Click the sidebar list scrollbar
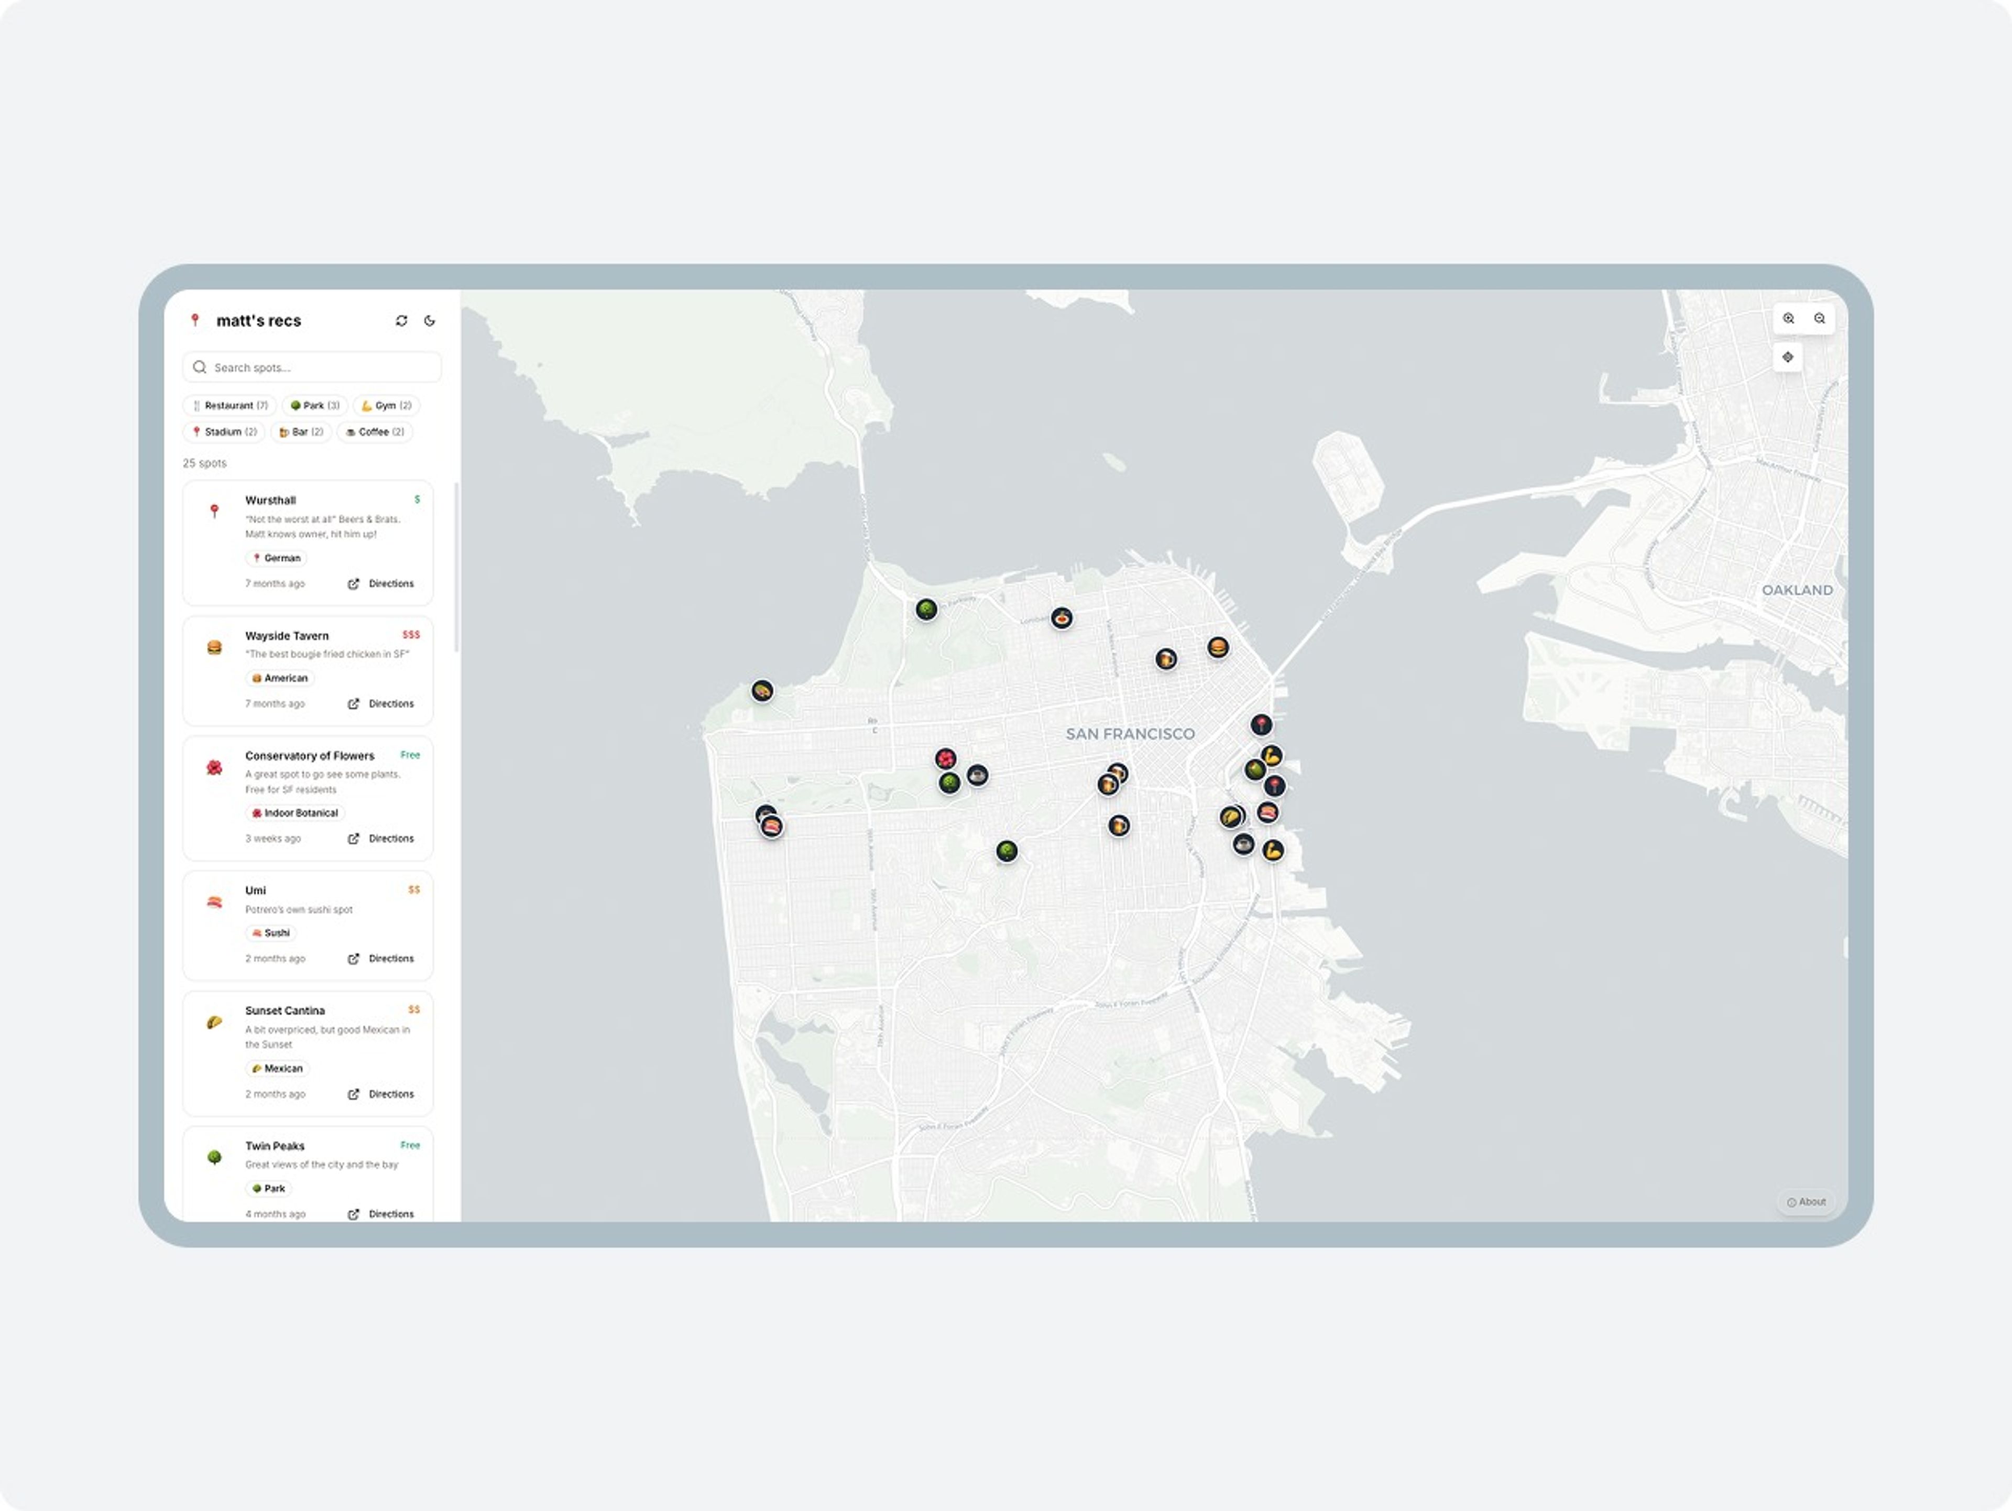 tap(456, 567)
